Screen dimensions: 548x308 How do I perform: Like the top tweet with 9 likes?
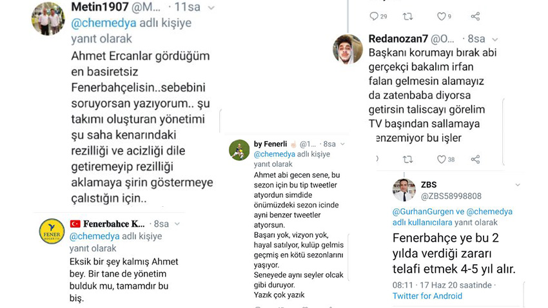[442, 16]
